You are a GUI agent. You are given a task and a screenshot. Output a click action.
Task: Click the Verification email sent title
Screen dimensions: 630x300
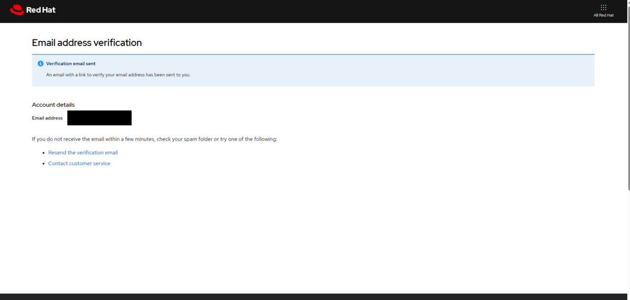[x=71, y=63]
